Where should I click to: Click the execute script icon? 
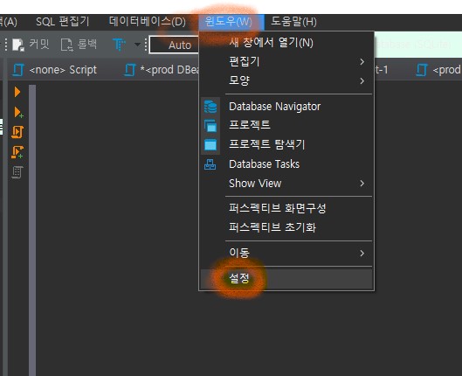click(17, 132)
